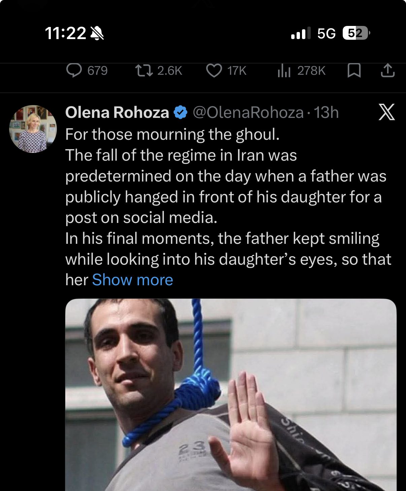Bookmark the post above Olena's tweet
The image size is (406, 491).
(x=354, y=71)
